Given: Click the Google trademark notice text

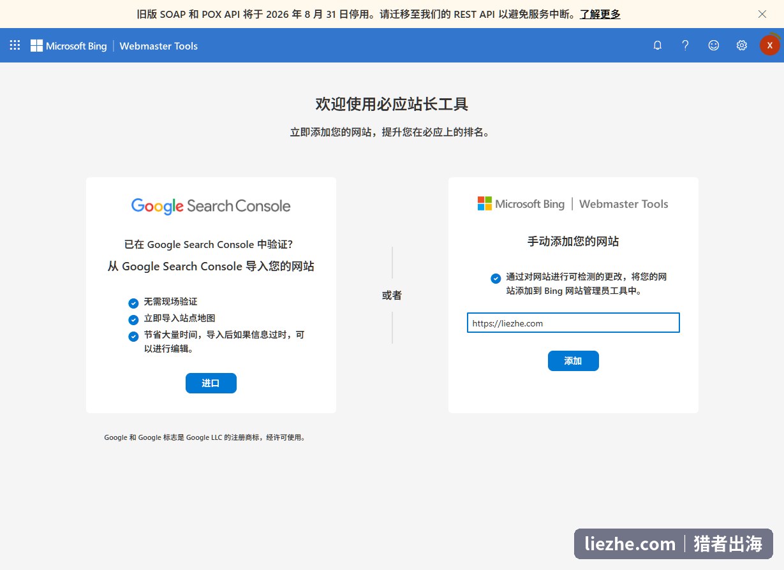Looking at the screenshot, I should pyautogui.click(x=205, y=438).
